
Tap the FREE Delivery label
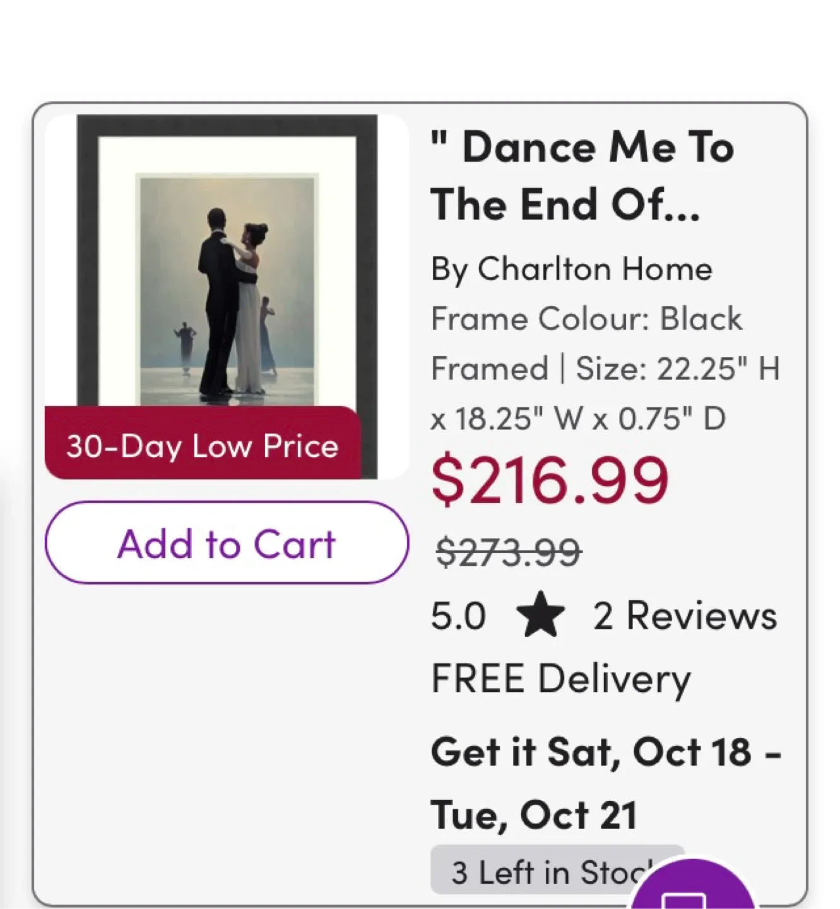point(560,679)
